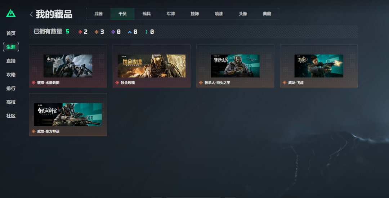Open the 威龙-飞虎 skin thumbnail
Image resolution: width=389 pixels, height=198 pixels.
(x=319, y=66)
